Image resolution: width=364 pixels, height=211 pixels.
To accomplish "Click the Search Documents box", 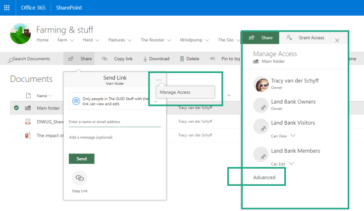I will (31, 59).
